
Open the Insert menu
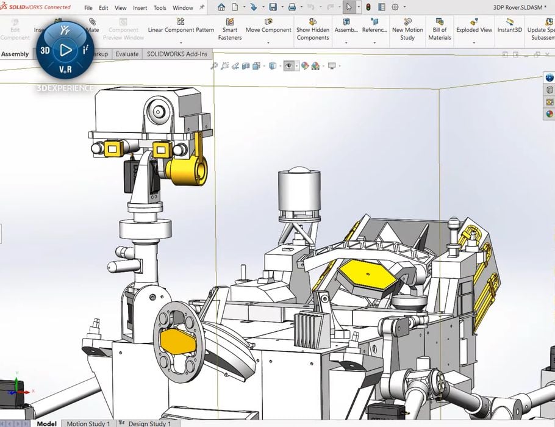[140, 8]
